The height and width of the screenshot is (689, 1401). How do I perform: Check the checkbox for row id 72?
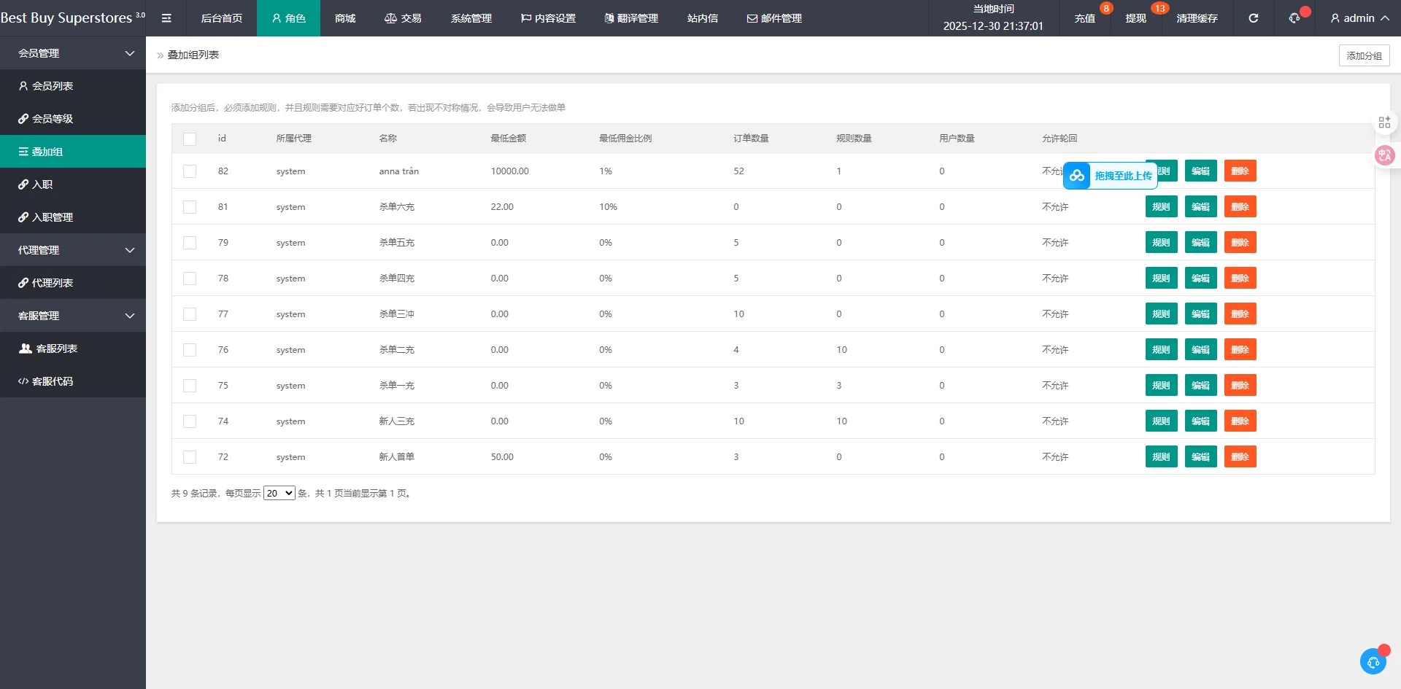tap(190, 457)
